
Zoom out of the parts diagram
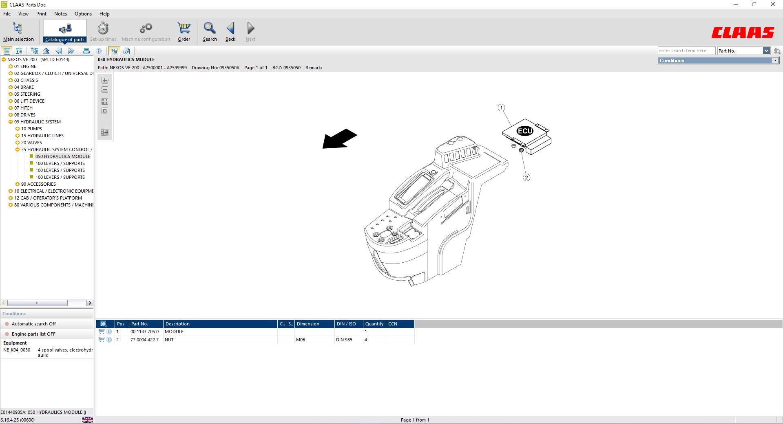(105, 90)
